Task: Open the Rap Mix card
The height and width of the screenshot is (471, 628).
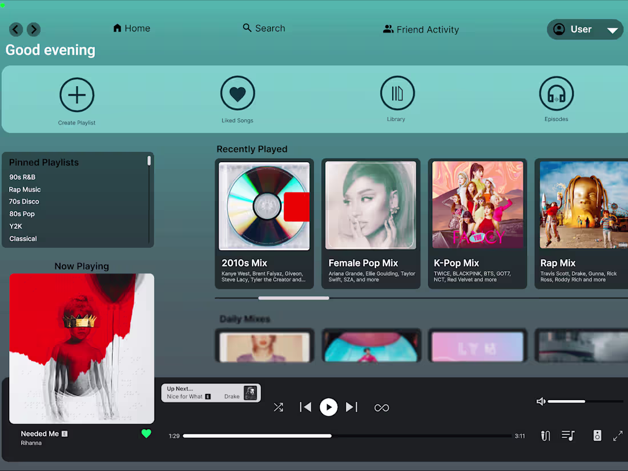Action: tap(581, 223)
